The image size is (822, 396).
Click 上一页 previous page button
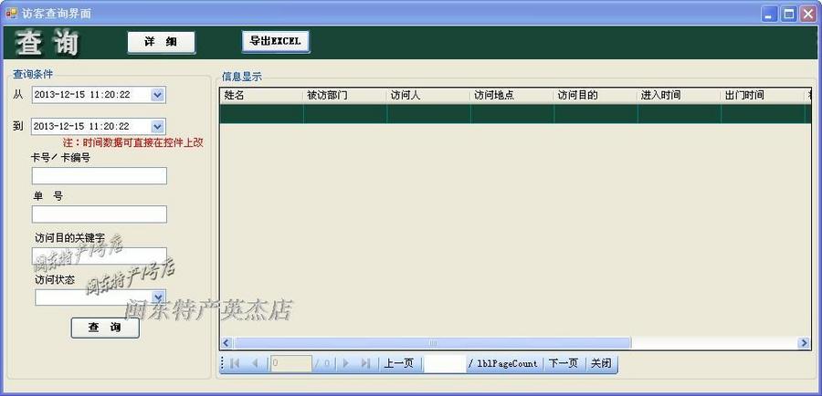pos(399,363)
